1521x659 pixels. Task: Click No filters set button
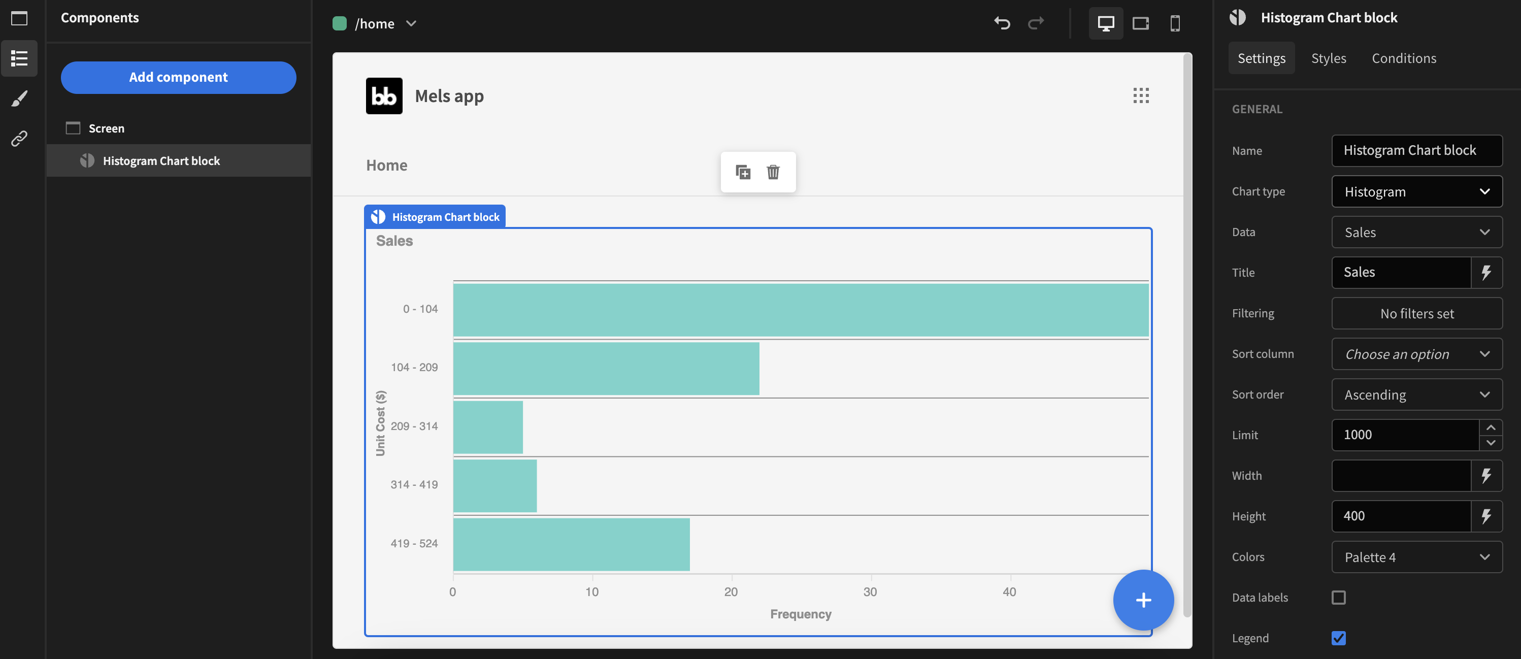click(x=1416, y=314)
